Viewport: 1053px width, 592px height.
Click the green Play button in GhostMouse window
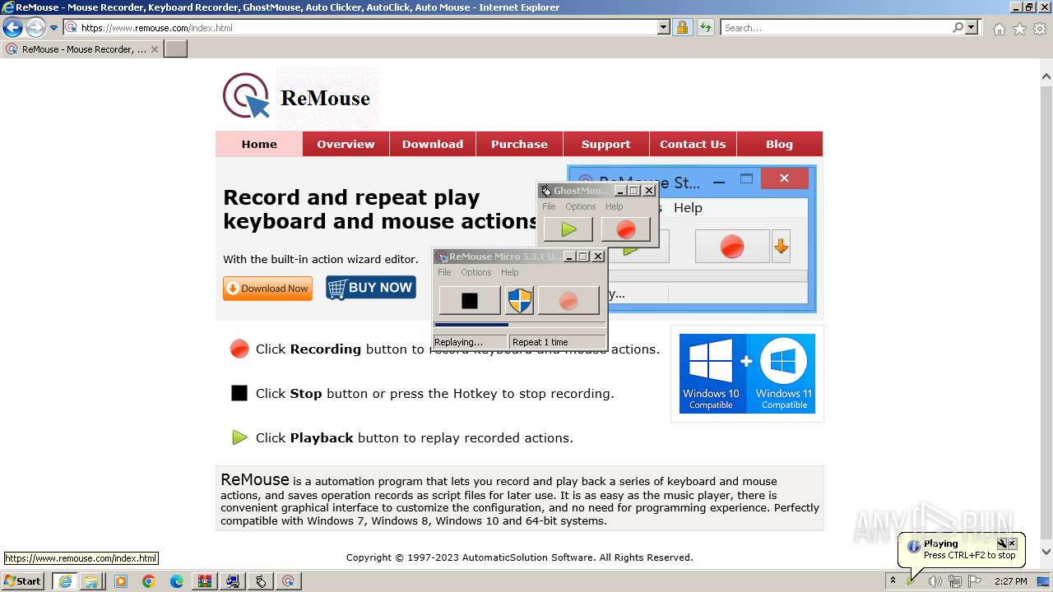[568, 229]
